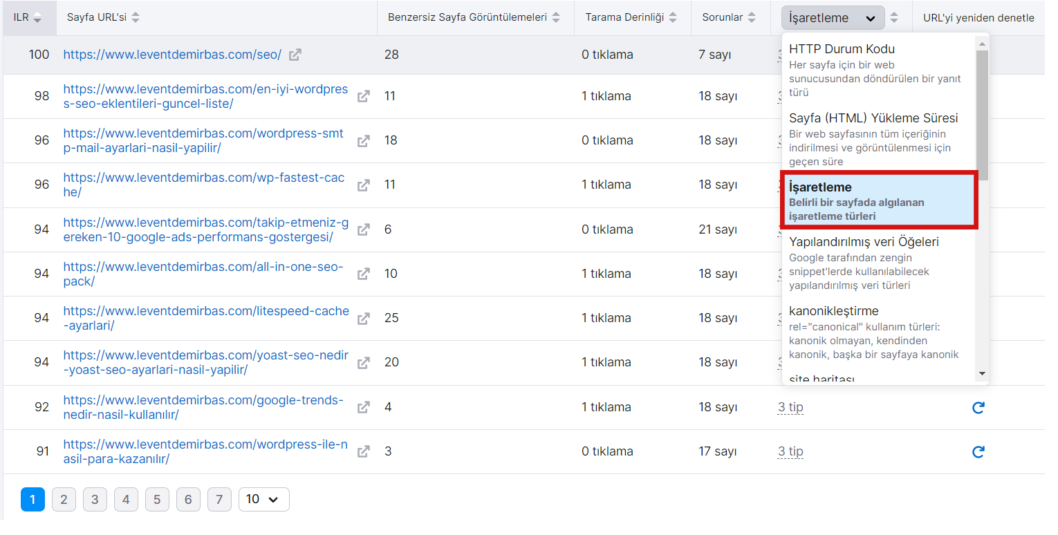Image resolution: width=1058 pixels, height=535 pixels.
Task: Open external link icon for google-trends-nedir row
Action: tap(363, 408)
